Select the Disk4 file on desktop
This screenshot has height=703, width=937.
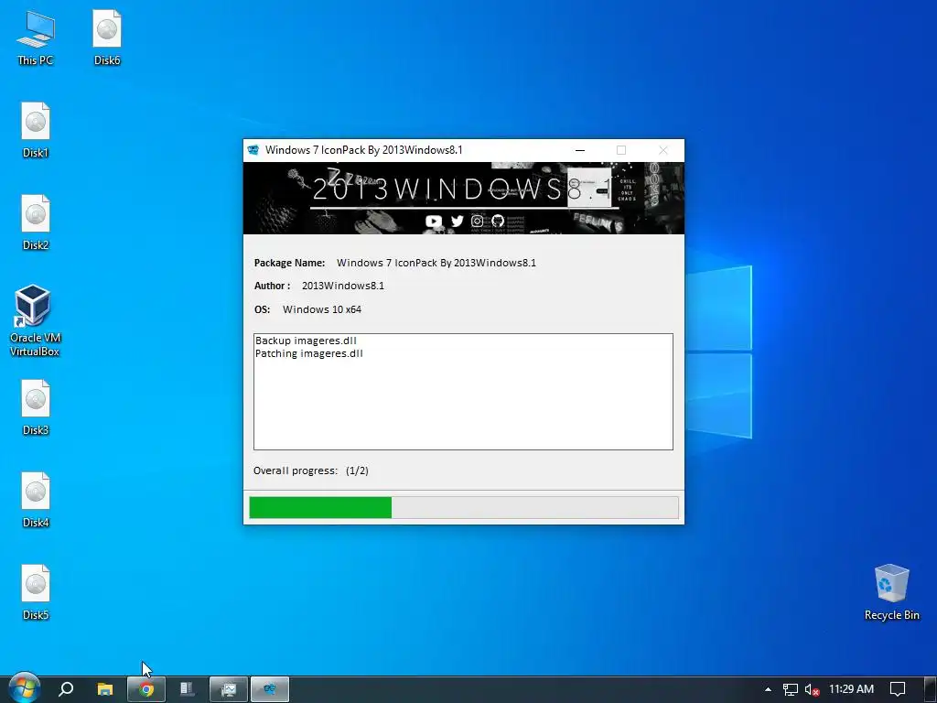pos(36,501)
